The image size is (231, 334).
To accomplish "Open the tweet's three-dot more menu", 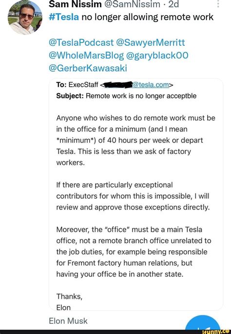I will [218, 3].
